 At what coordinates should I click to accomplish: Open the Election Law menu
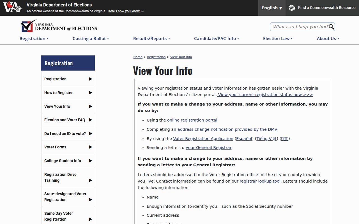click(278, 39)
